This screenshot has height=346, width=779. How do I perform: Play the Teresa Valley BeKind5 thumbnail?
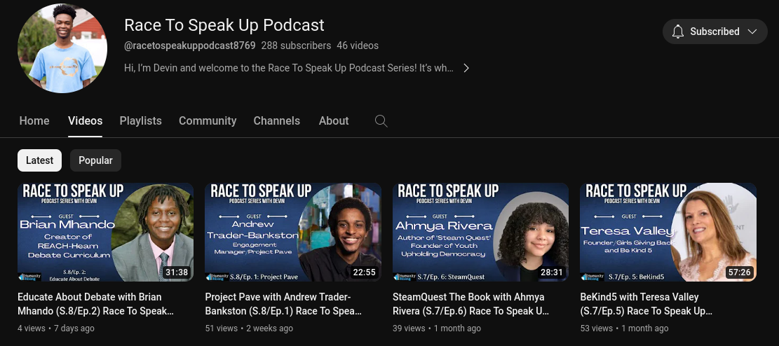[x=668, y=232]
